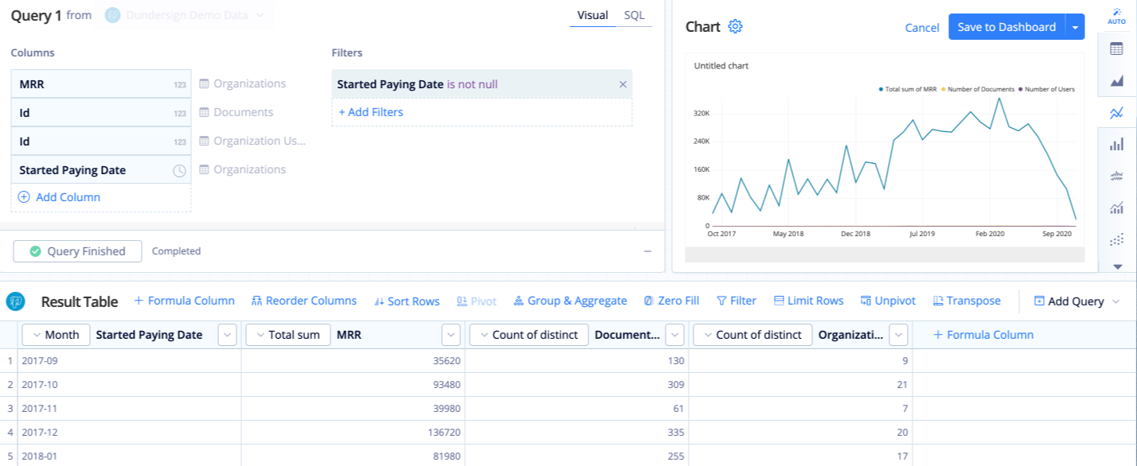Open Month grouping dropdown for Started Paying Date
The image size is (1137, 466).
pos(56,335)
